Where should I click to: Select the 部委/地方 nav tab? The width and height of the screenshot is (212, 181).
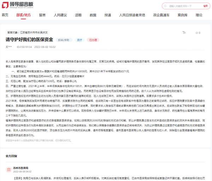tap(24, 15)
